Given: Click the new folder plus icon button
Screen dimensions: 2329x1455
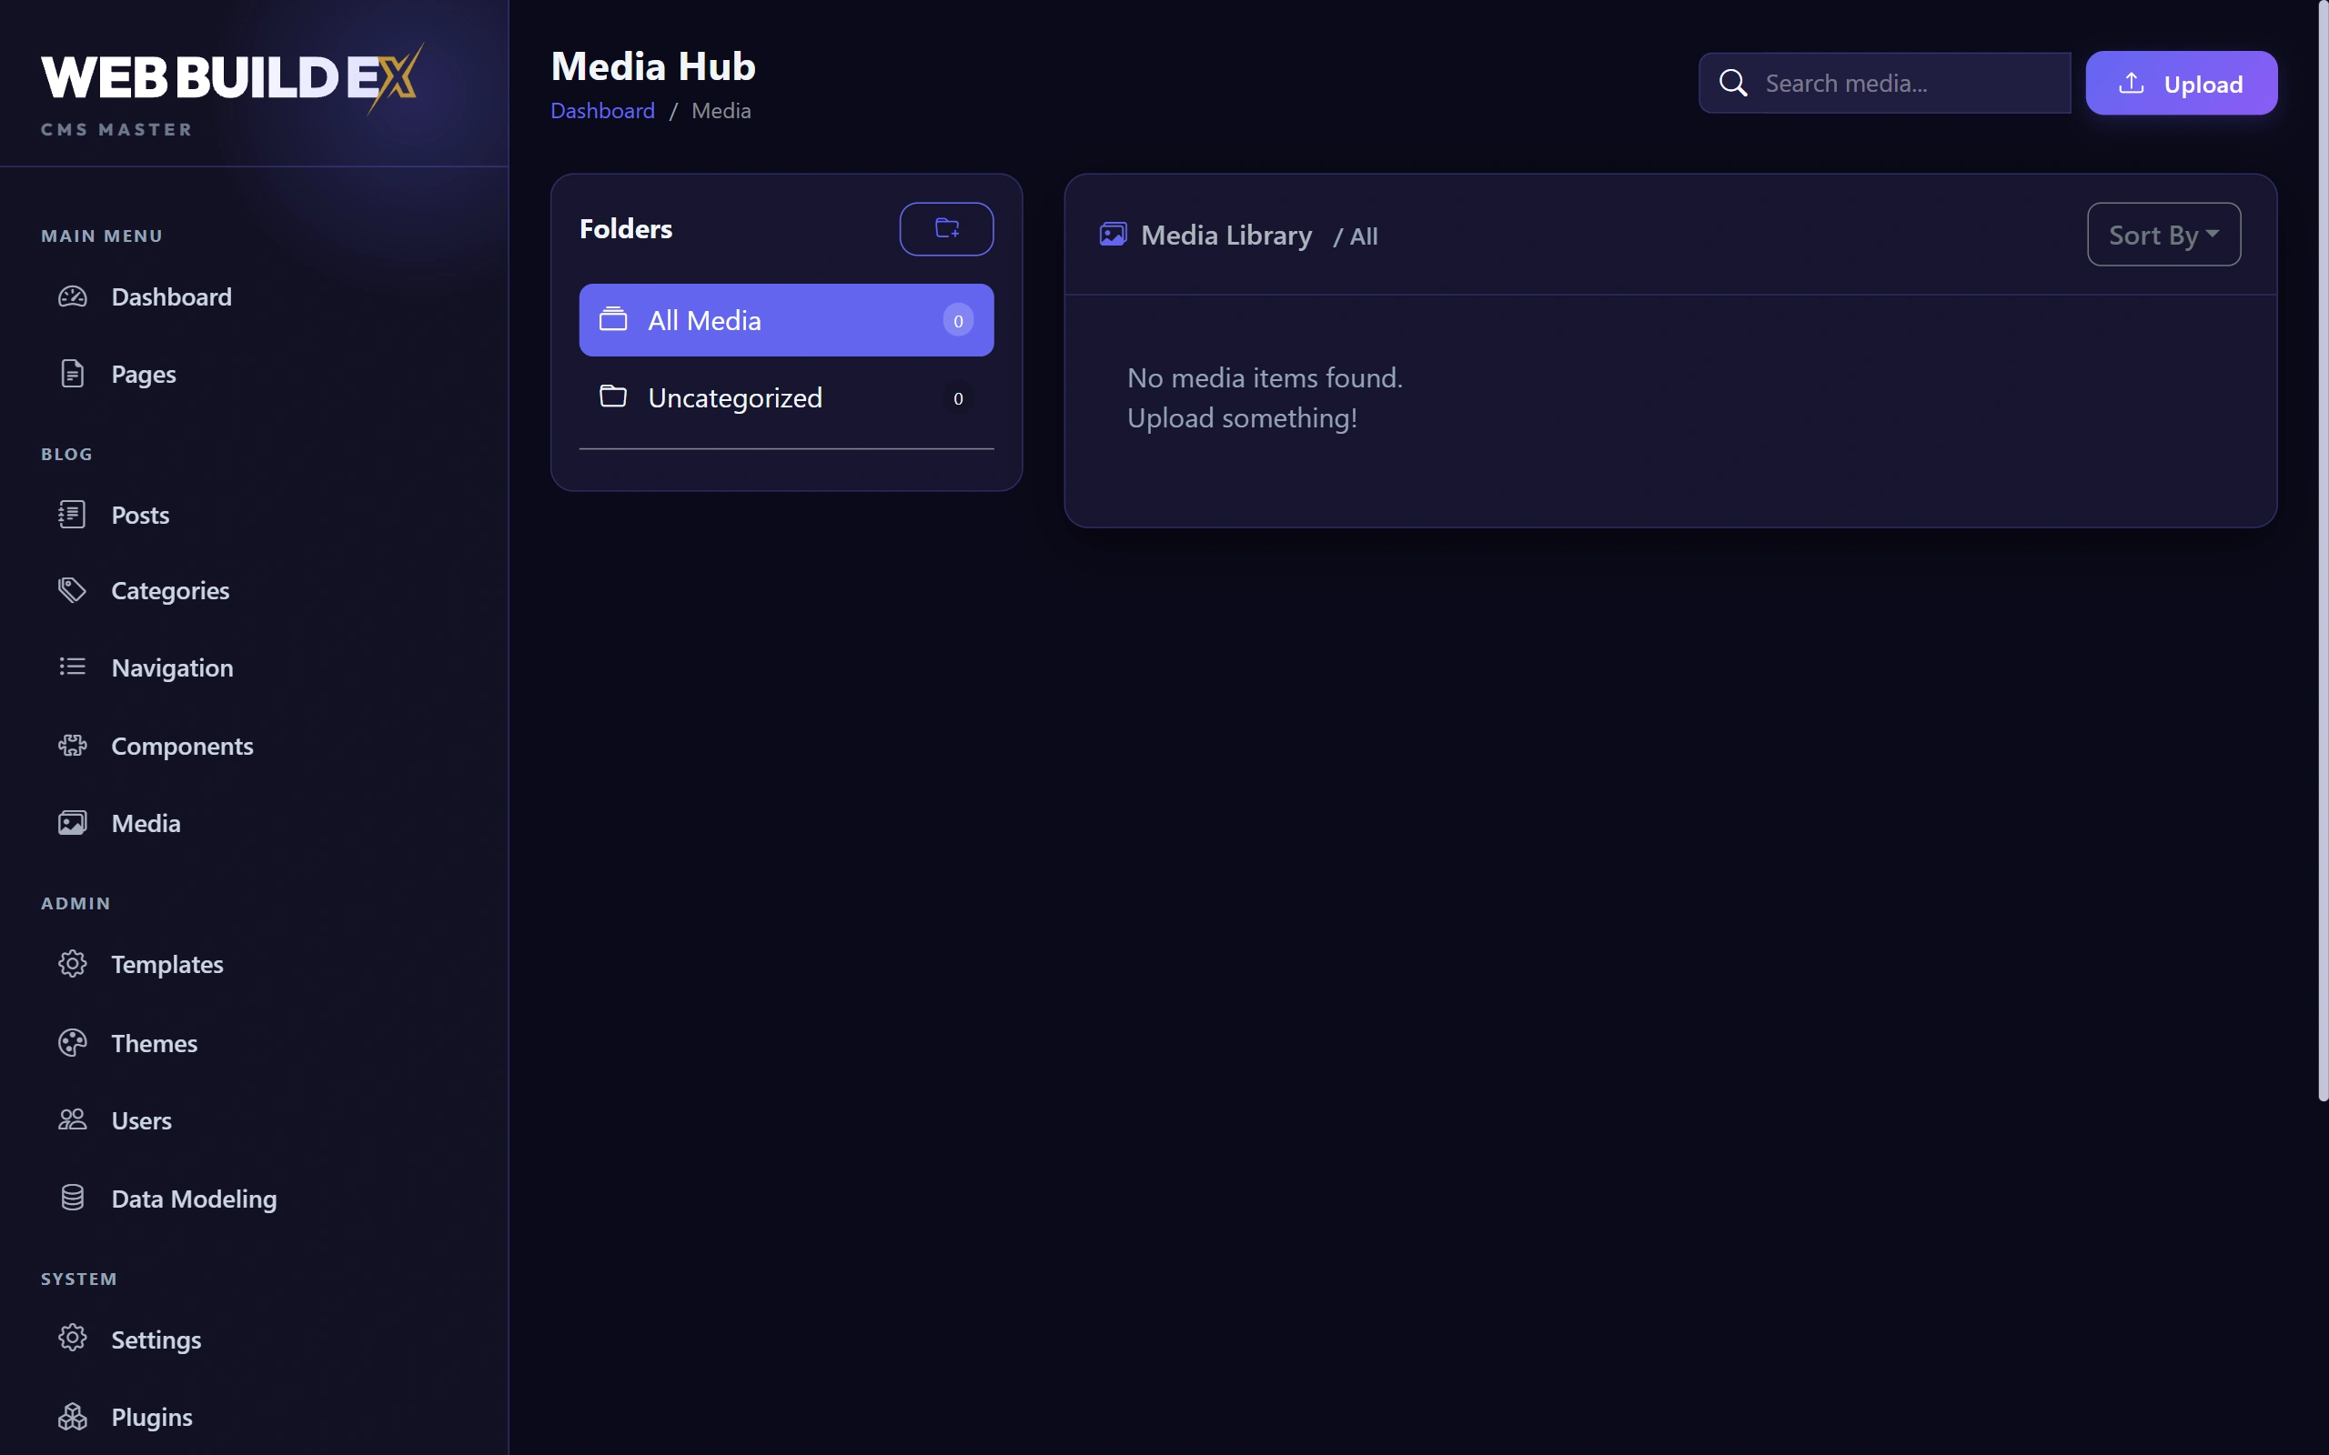Looking at the screenshot, I should 947,229.
